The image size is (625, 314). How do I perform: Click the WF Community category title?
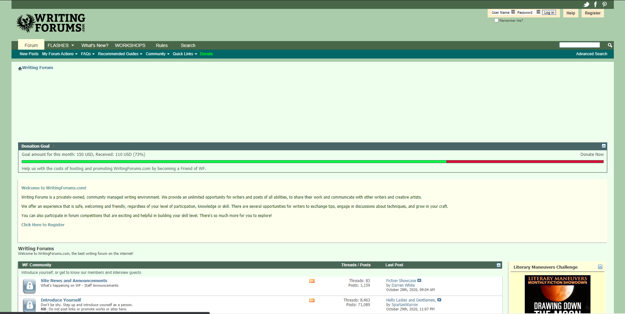pos(36,265)
